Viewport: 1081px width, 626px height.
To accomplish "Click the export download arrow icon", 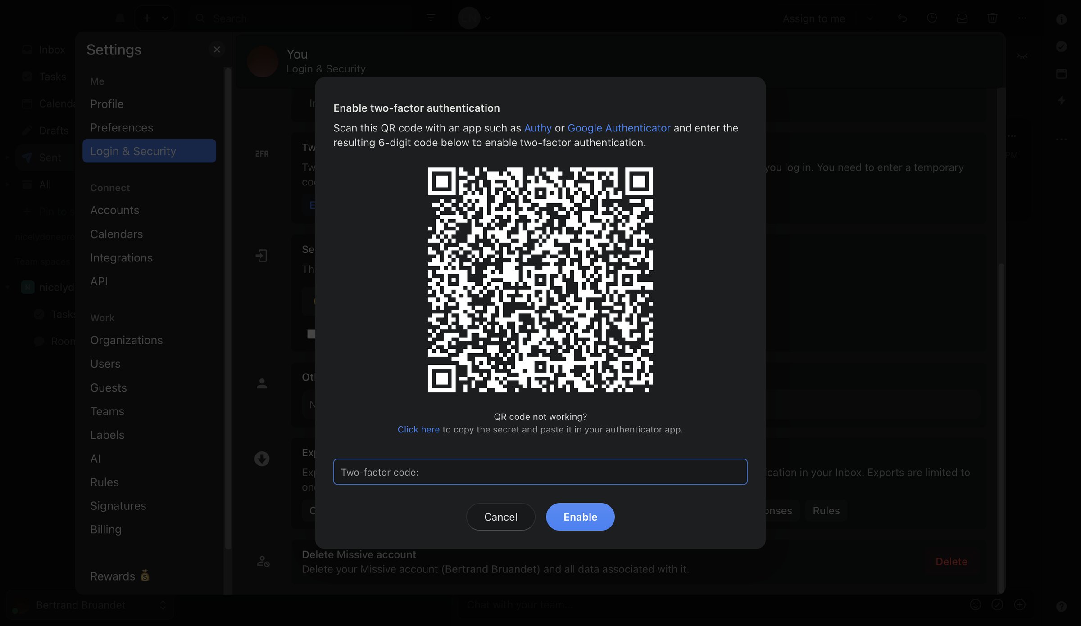I will pyautogui.click(x=262, y=459).
